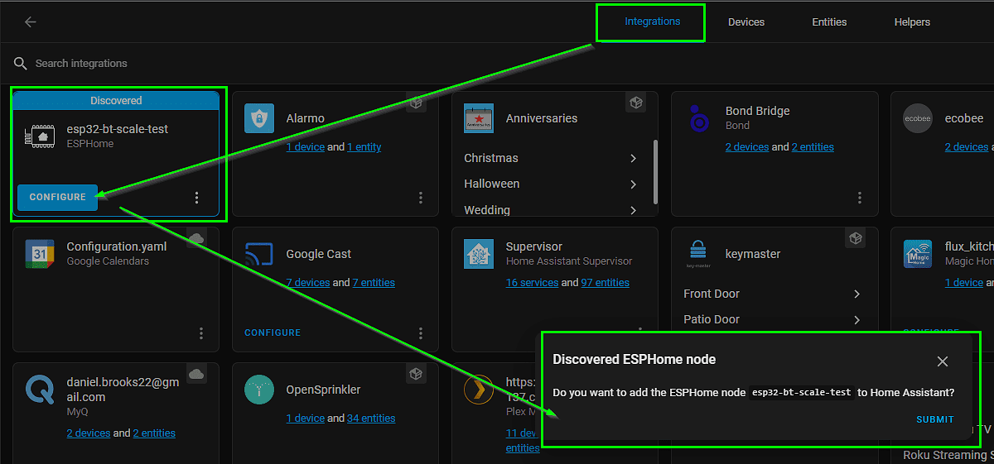
Task: Click the cloud badge on Configuration.yaml card
Action: click(196, 238)
